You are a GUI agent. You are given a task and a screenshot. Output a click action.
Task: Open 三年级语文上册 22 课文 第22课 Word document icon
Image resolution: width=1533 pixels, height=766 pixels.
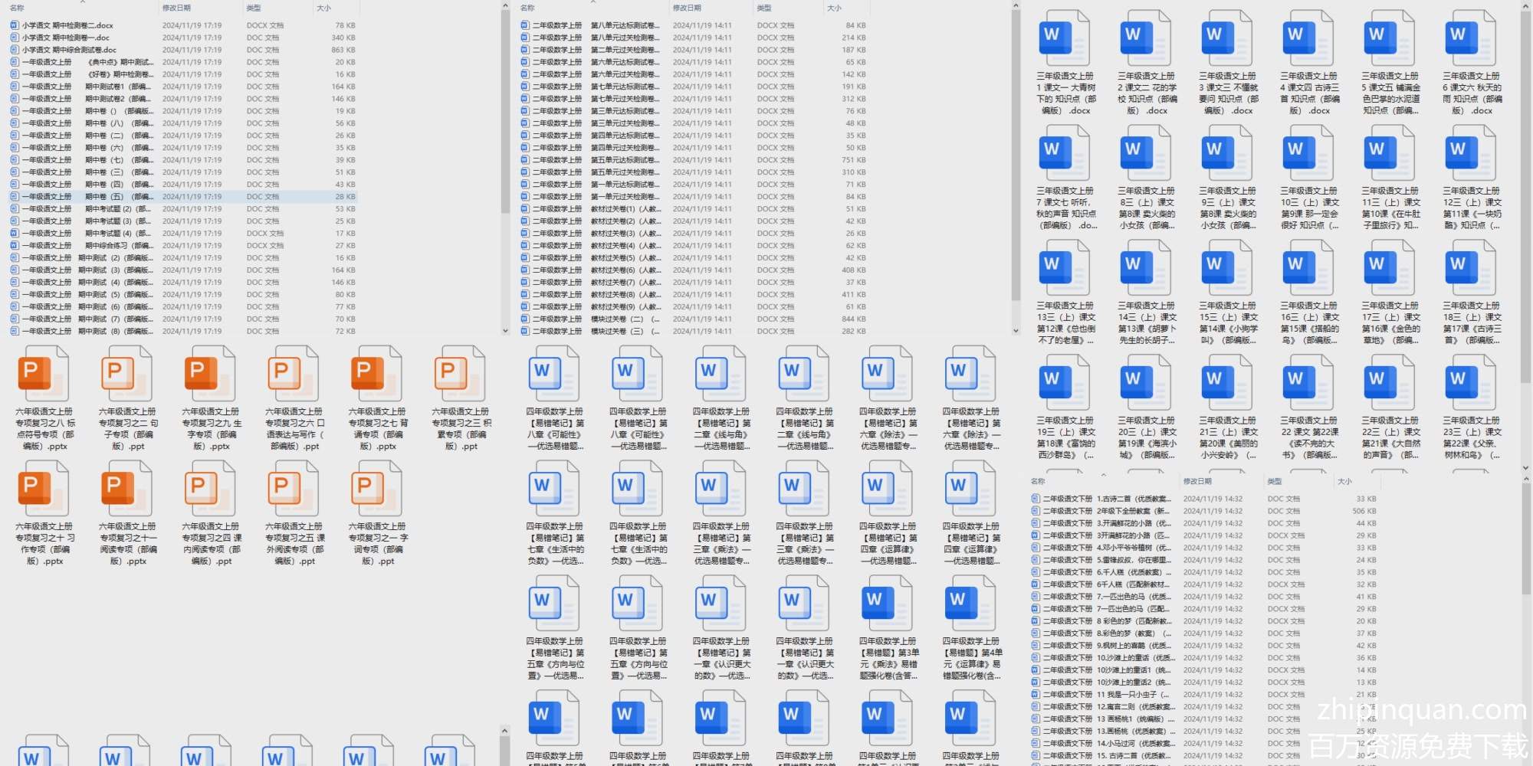click(x=1308, y=383)
